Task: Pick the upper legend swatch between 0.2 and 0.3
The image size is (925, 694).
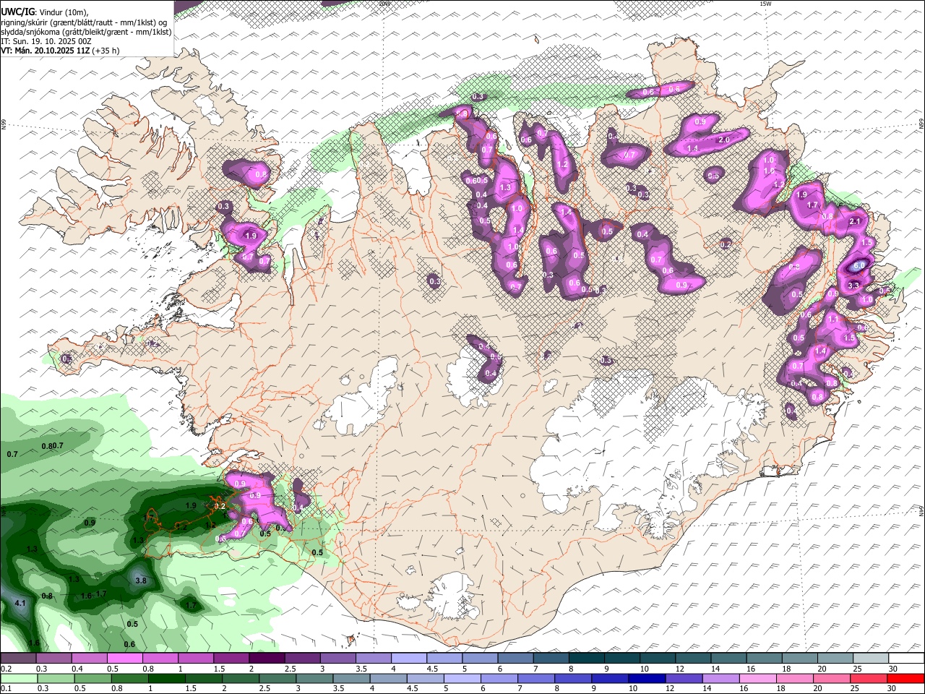Action: click(x=18, y=659)
